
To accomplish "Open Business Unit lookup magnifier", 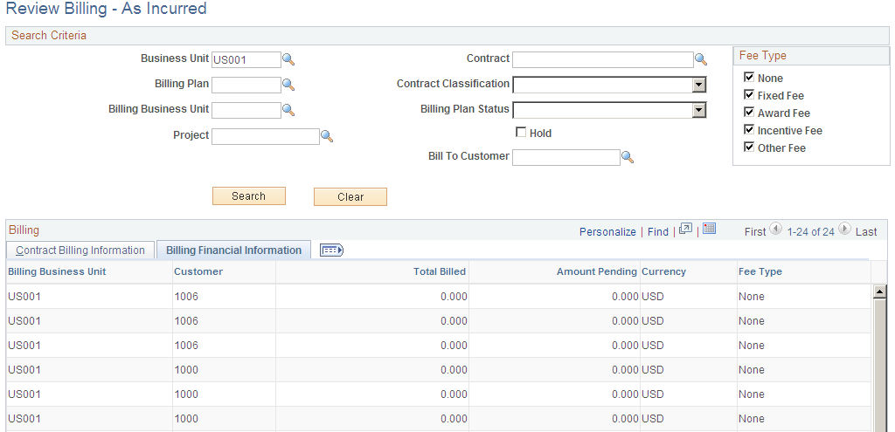I will pyautogui.click(x=288, y=59).
